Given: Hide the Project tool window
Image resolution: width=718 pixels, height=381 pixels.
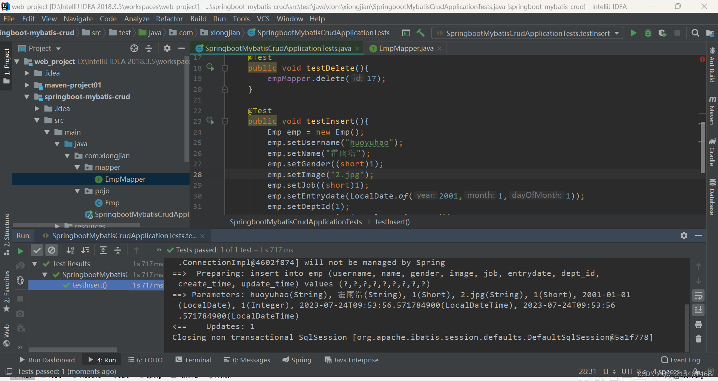Looking at the screenshot, I should coord(182,48).
